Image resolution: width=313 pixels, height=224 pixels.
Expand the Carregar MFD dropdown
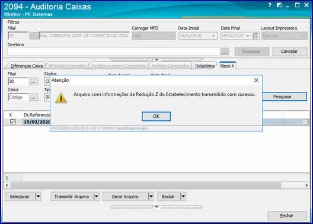[173, 36]
